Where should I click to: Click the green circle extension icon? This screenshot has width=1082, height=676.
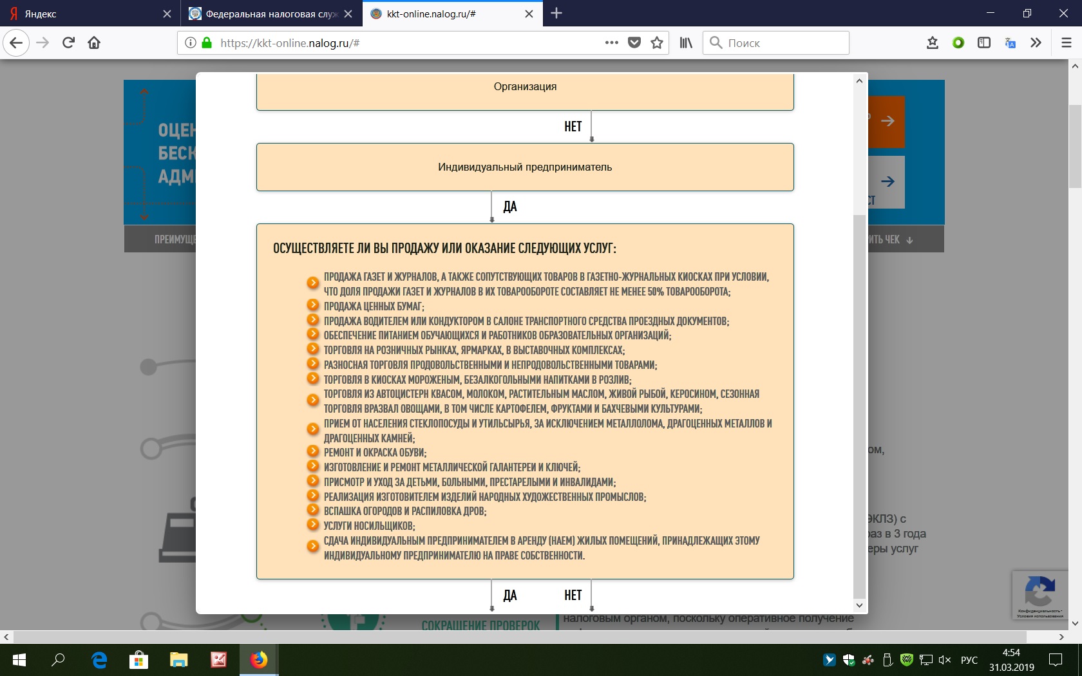click(x=958, y=43)
